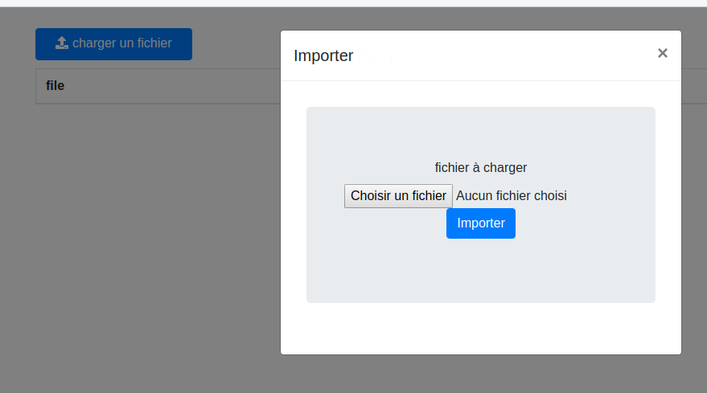Open the file picker via 'Choisir un fichier'
This screenshot has height=393, width=707.
(x=398, y=196)
